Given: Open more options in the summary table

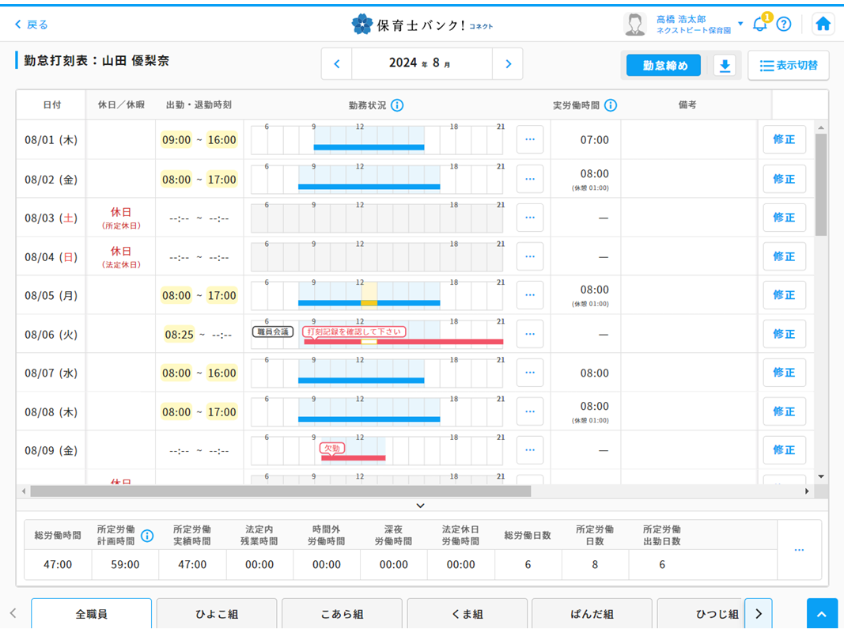Looking at the screenshot, I should [798, 549].
